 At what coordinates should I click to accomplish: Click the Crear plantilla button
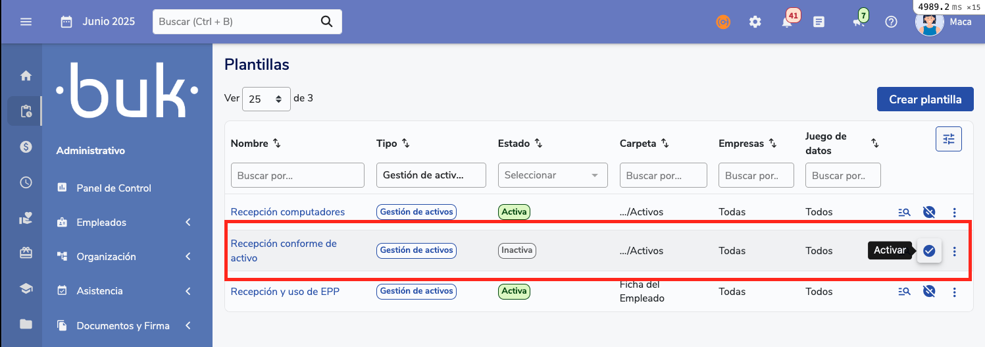(x=924, y=99)
